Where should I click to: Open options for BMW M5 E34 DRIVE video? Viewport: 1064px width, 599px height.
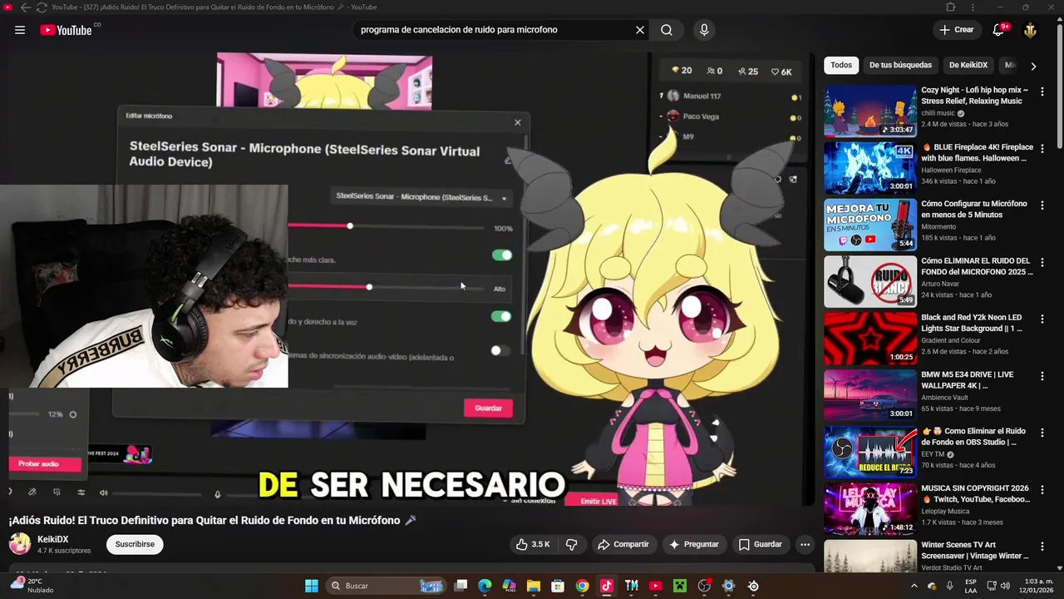1042,376
